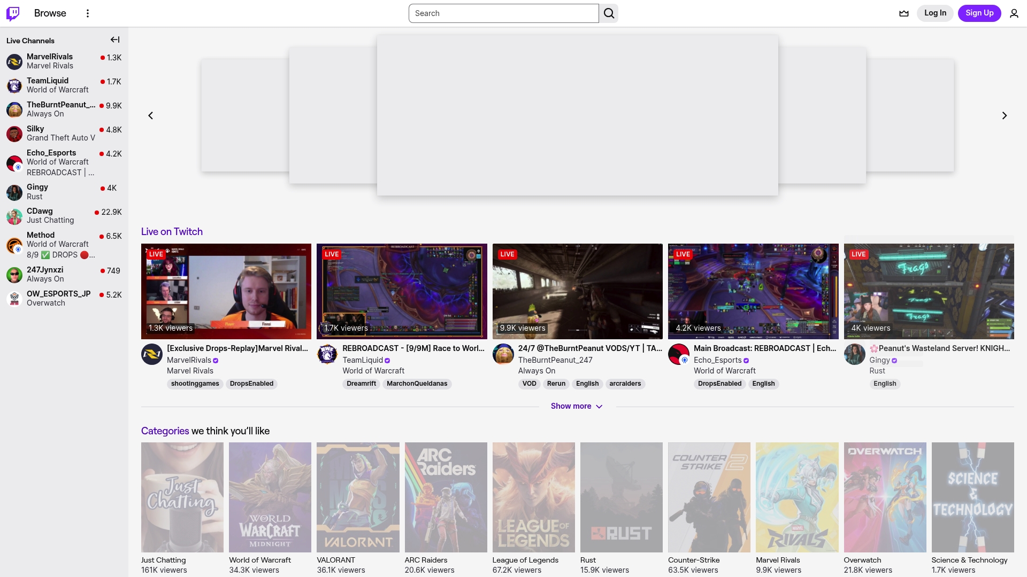Open the Browse tab
The image size is (1027, 577).
50,13
